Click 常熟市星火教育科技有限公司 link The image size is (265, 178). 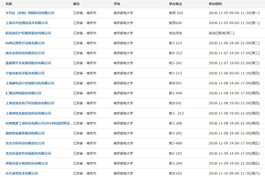click(x=27, y=163)
